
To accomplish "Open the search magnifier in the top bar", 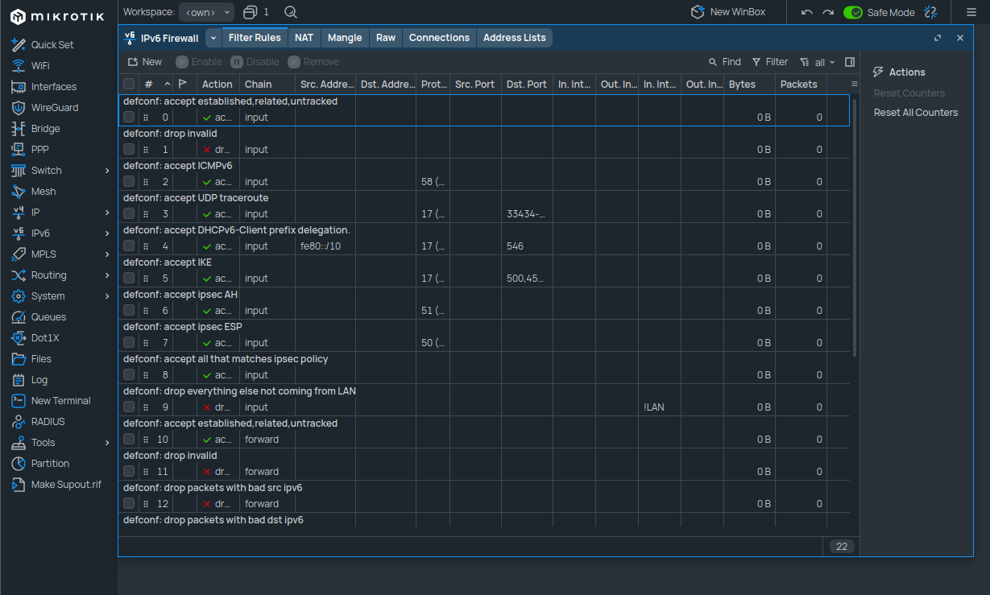I will click(x=291, y=12).
